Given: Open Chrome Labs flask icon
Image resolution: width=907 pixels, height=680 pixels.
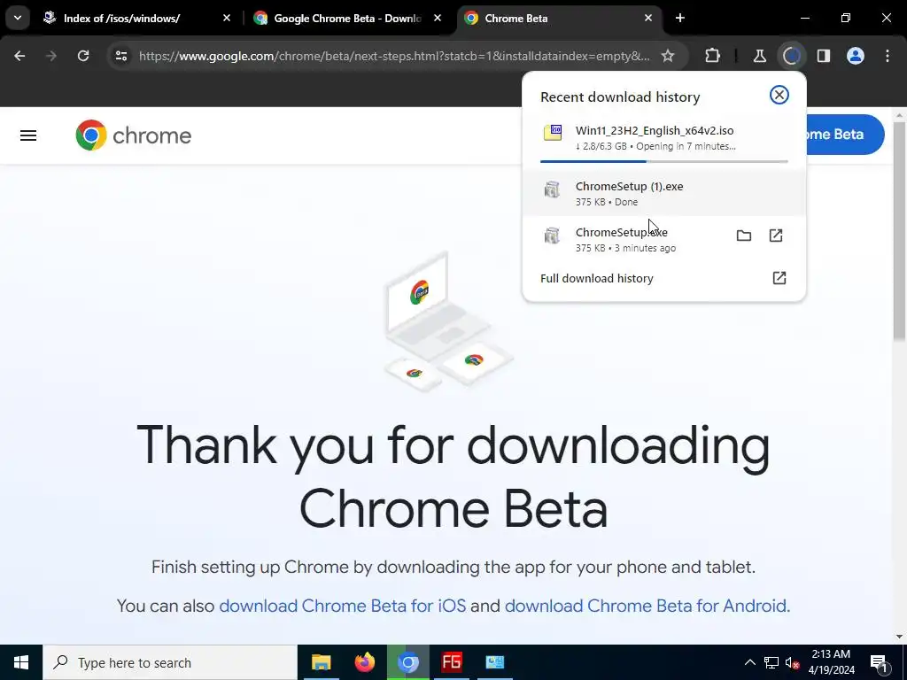Looking at the screenshot, I should tap(759, 56).
